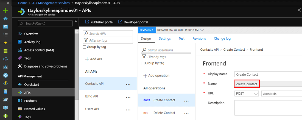Edit the /contacts URL field
The image size is (302, 120).
282,94
